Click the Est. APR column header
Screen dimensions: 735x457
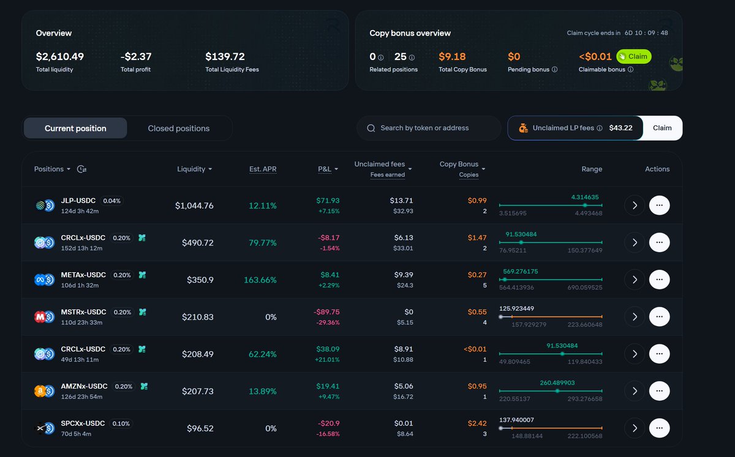point(263,169)
